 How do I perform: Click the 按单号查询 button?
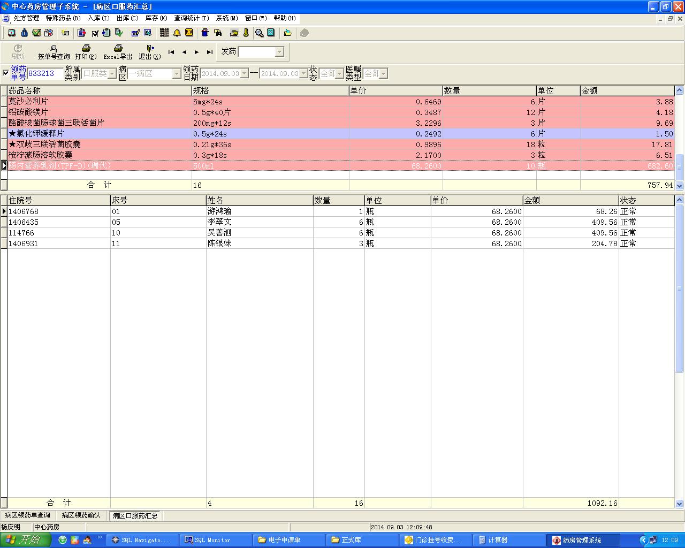click(x=54, y=52)
